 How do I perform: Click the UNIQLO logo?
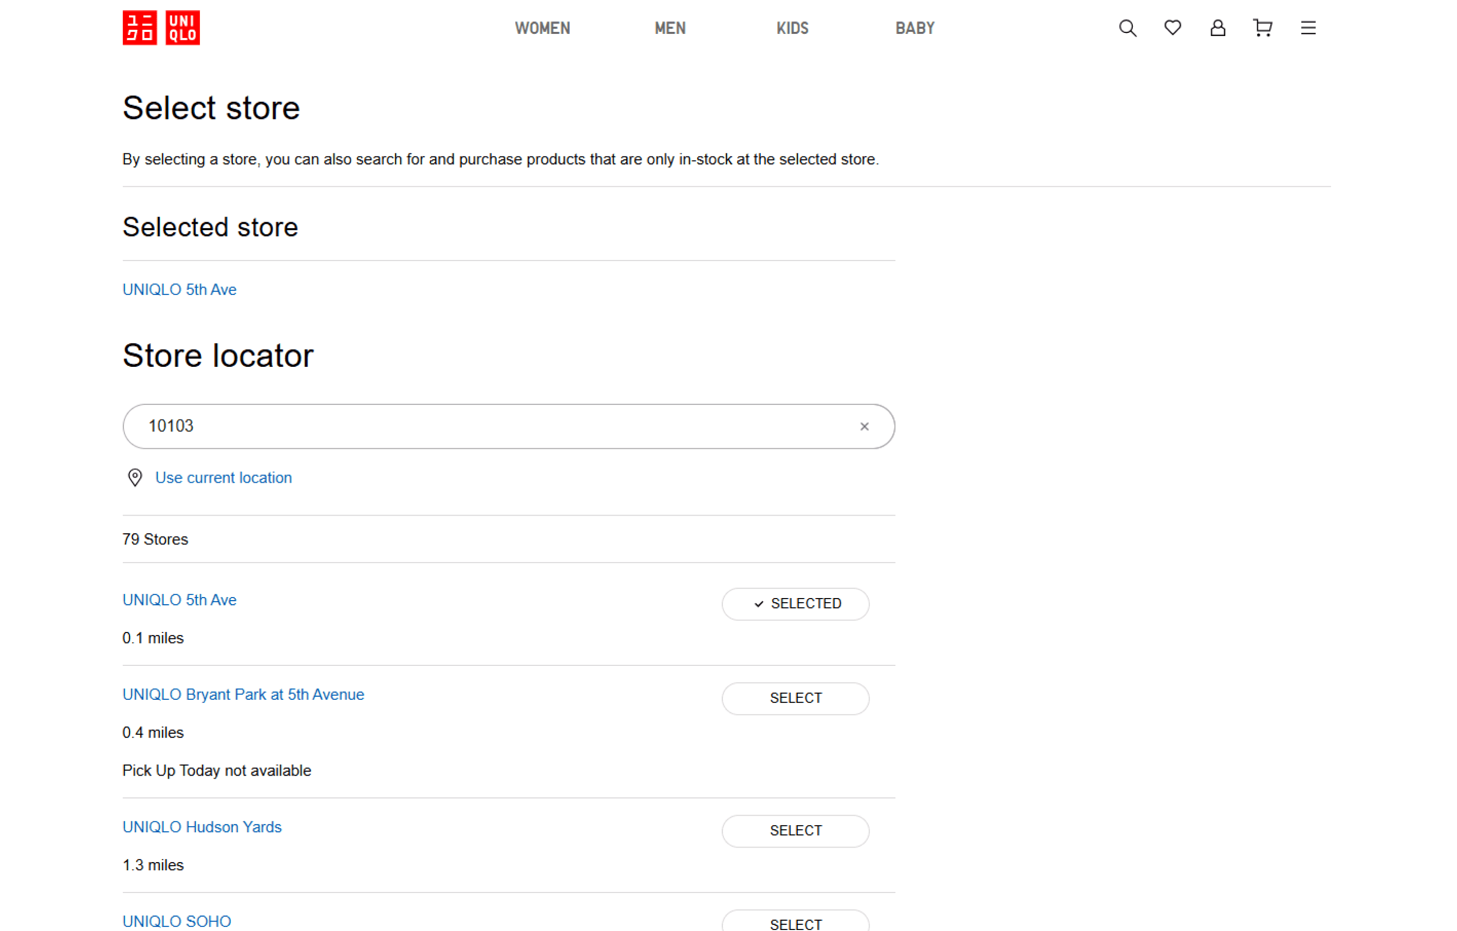tap(161, 28)
